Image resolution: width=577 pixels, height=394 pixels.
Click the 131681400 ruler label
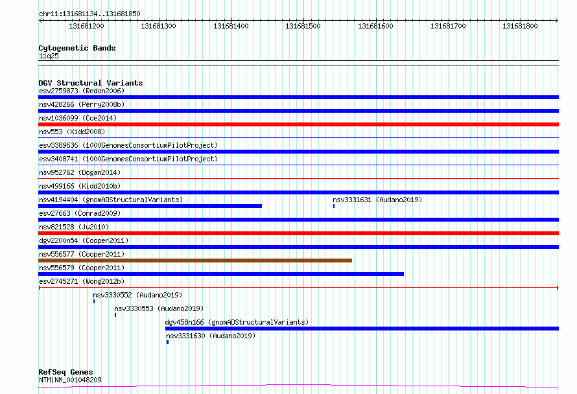click(x=231, y=26)
